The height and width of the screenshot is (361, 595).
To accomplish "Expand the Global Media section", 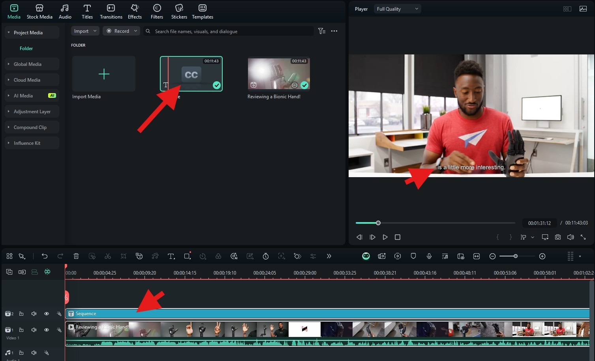I will [x=8, y=64].
